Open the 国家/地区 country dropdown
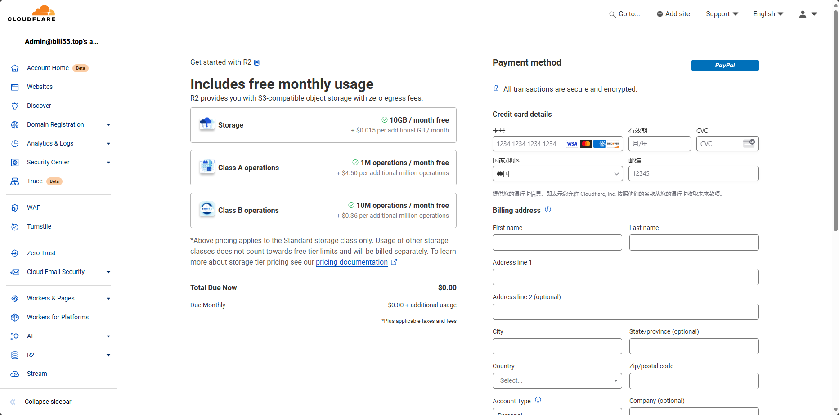Image resolution: width=839 pixels, height=415 pixels. (557, 173)
